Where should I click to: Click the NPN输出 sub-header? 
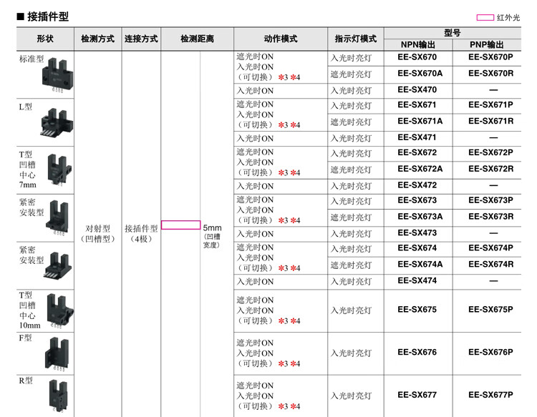pyautogui.click(x=418, y=45)
